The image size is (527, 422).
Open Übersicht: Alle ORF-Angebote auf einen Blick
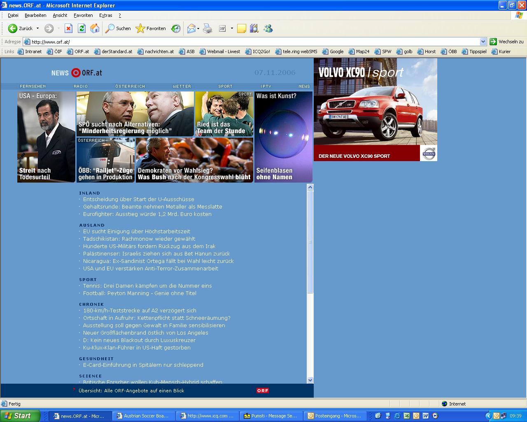coord(131,390)
